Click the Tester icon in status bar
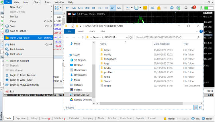Viewport: 215px width, 122px height. pyautogui.click(x=207, y=118)
